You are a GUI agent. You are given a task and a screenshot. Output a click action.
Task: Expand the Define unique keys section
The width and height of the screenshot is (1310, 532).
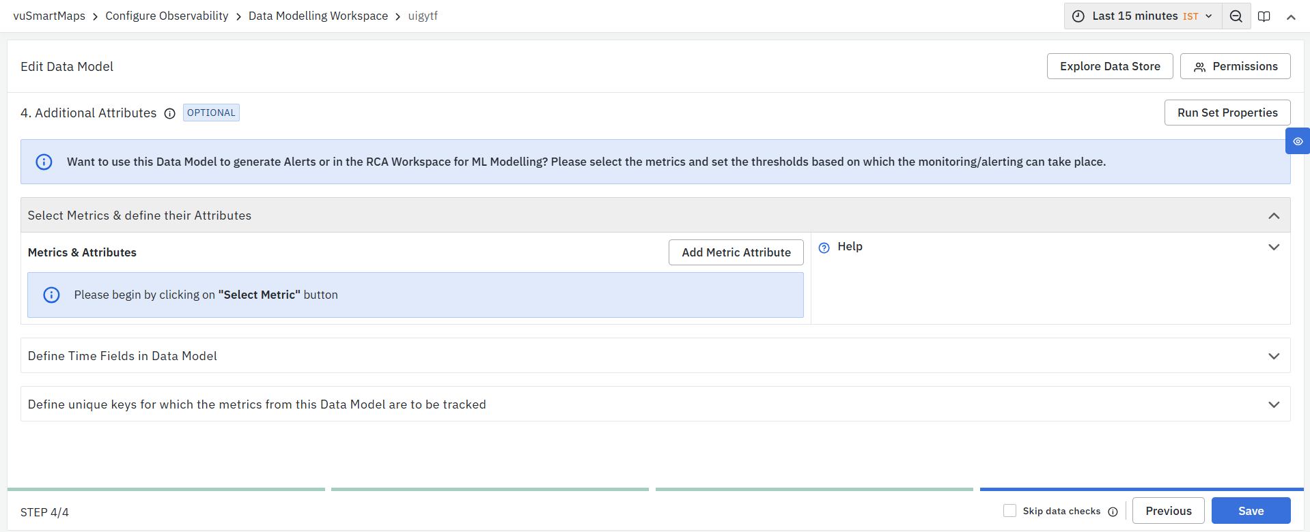(1273, 404)
